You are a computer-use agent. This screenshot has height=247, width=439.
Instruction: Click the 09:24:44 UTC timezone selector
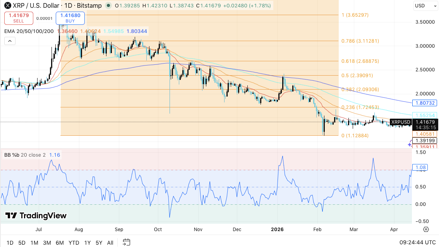(417, 243)
